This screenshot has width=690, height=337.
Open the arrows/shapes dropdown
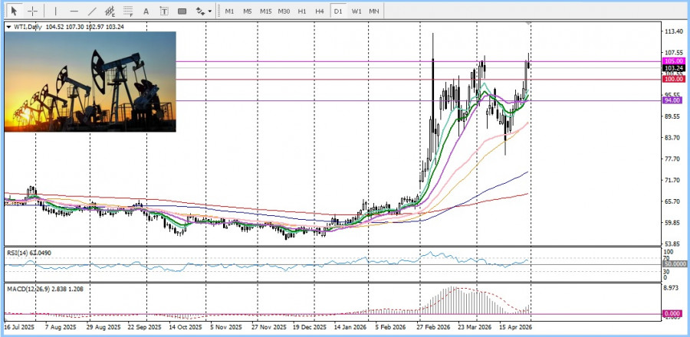[203, 11]
